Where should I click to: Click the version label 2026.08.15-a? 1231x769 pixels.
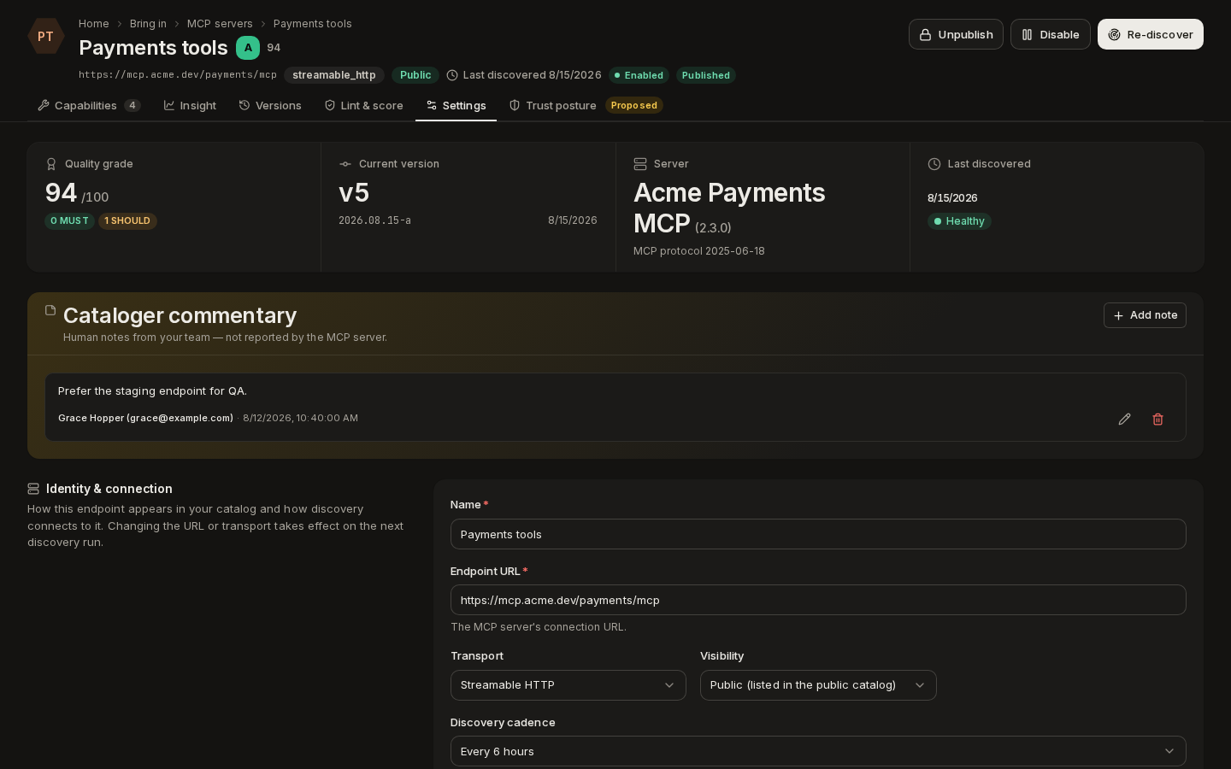374,220
